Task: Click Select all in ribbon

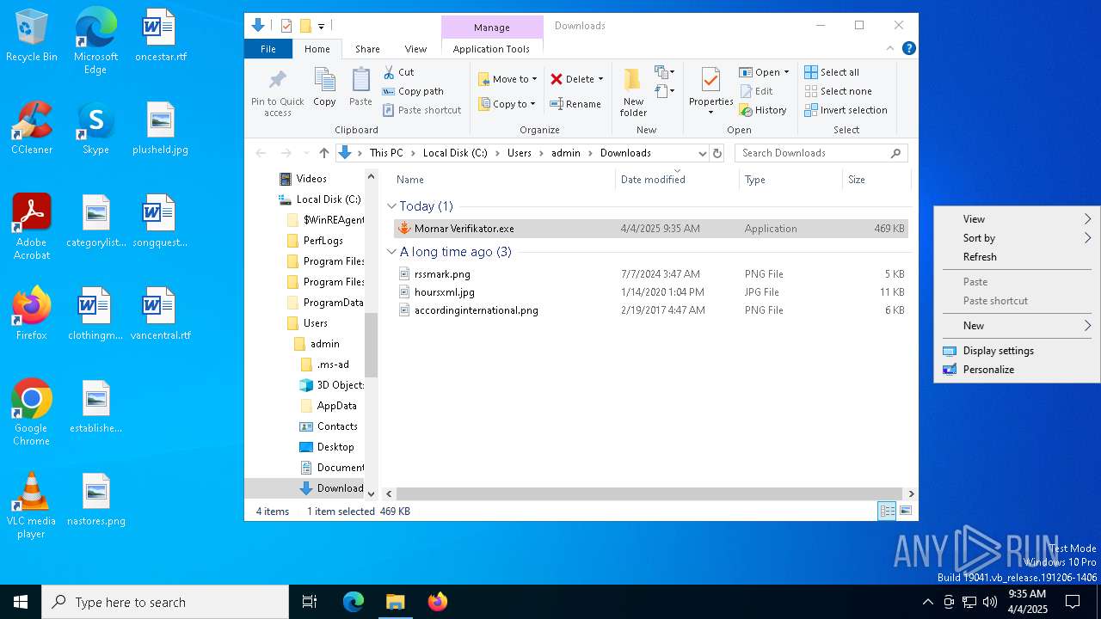Action: click(x=832, y=72)
